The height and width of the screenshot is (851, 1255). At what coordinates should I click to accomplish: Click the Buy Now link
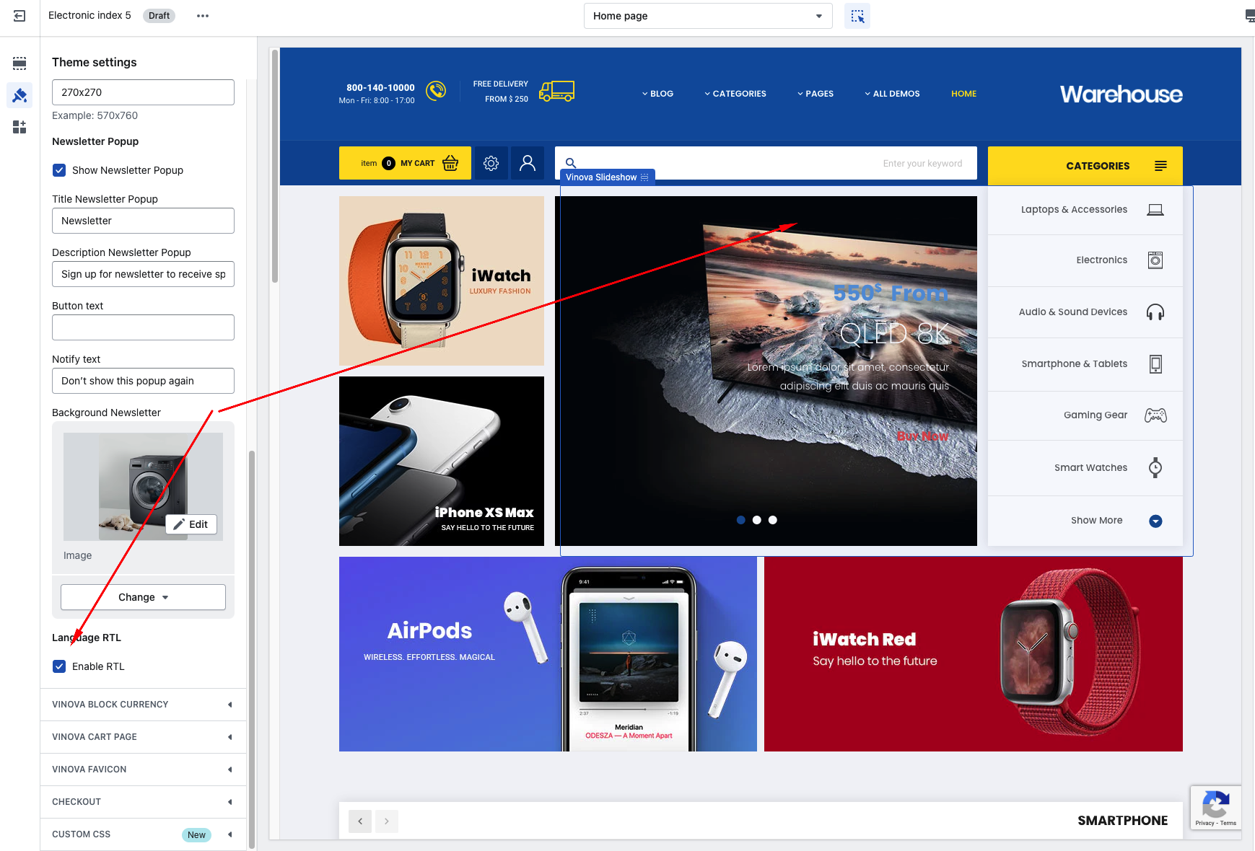(922, 436)
